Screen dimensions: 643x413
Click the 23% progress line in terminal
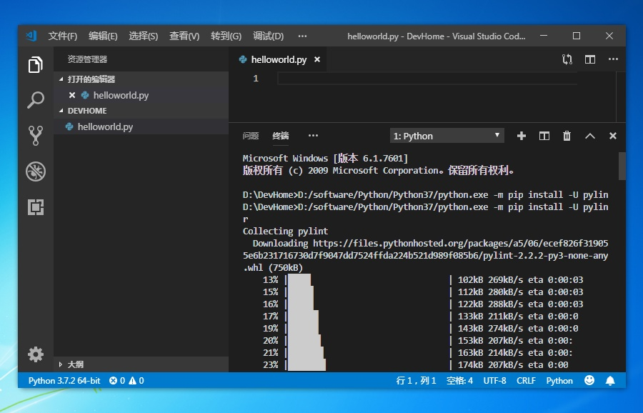tap(416, 364)
